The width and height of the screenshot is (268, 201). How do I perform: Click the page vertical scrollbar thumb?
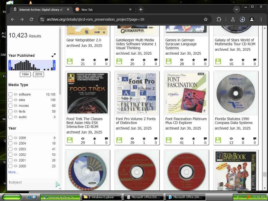point(265,175)
